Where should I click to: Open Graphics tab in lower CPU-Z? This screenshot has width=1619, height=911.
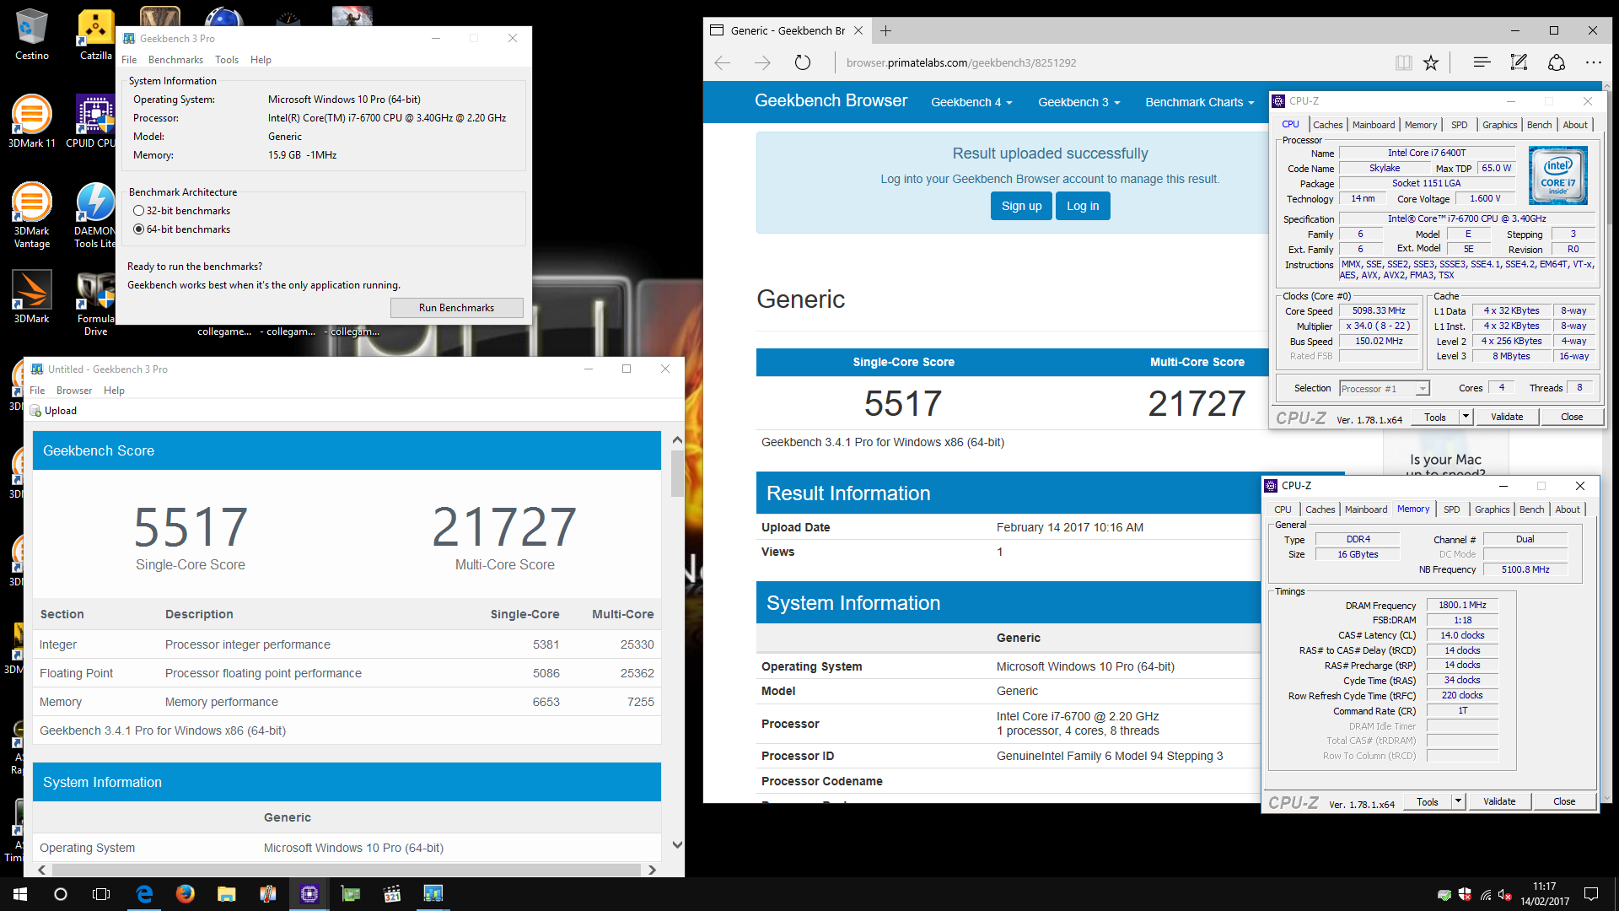(x=1492, y=509)
